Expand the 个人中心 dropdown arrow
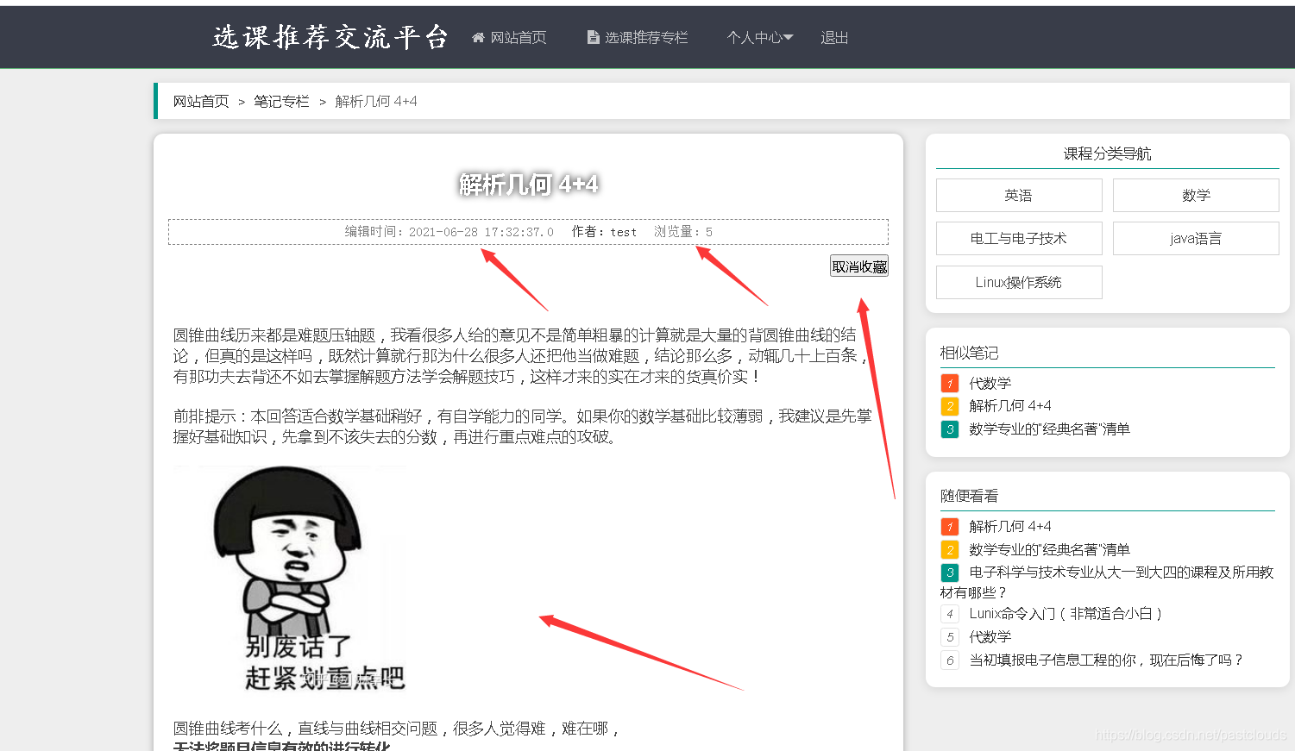1295x751 pixels. point(788,37)
